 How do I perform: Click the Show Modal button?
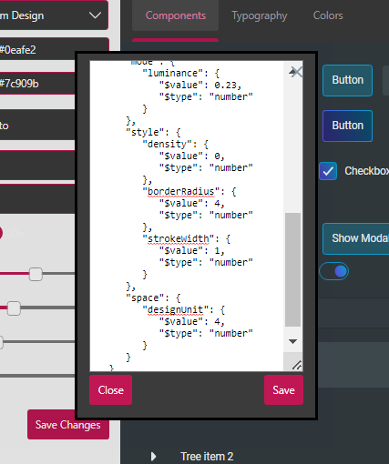click(356, 238)
